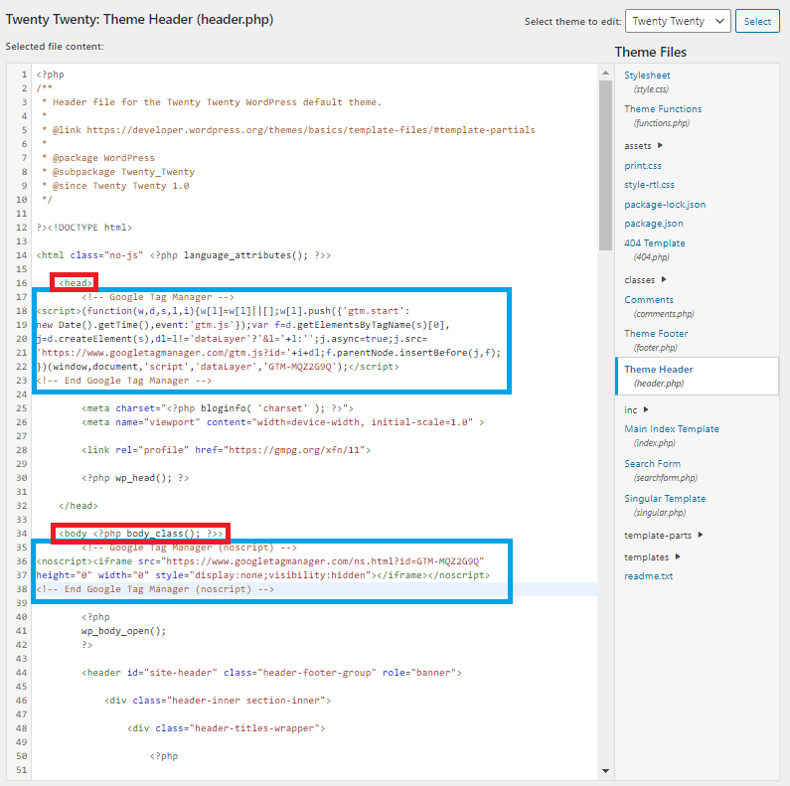Click the editor scrollbar up arrow
Image resolution: width=790 pixels, height=786 pixels.
(605, 74)
